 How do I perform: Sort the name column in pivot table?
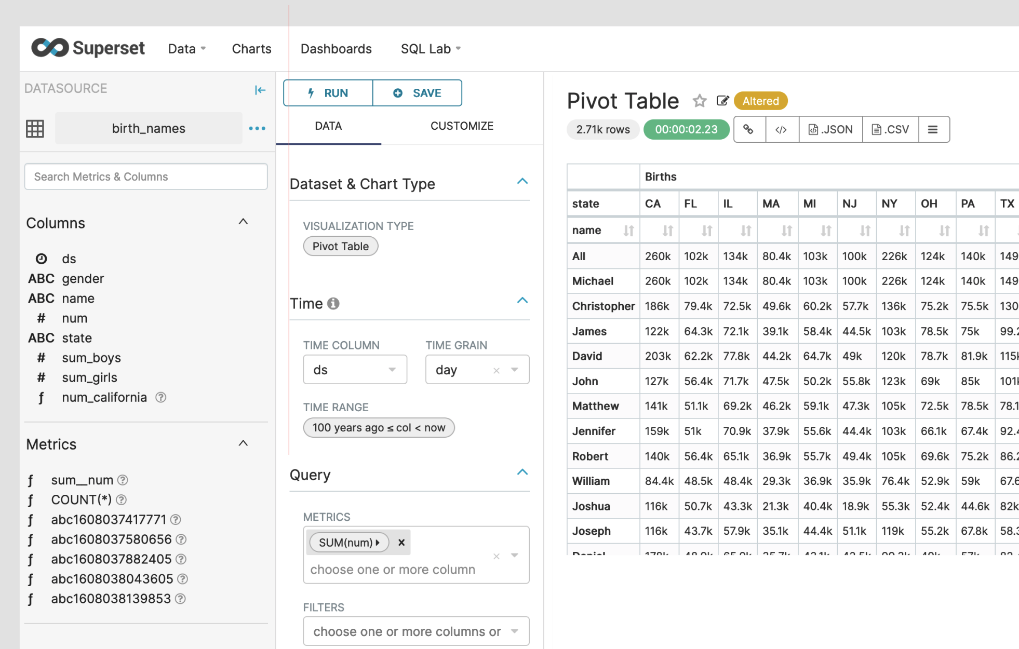pos(628,231)
